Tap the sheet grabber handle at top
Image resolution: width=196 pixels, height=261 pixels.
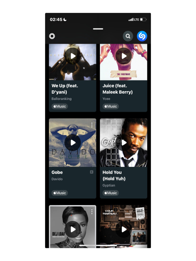point(98,29)
